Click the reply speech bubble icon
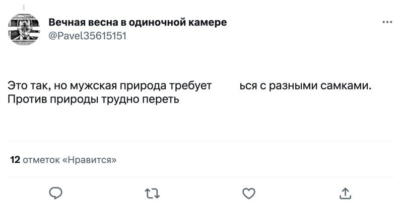403x209 pixels. click(56, 193)
